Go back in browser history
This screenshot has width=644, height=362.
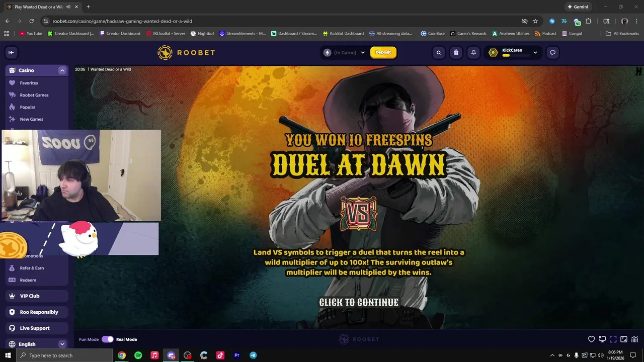point(7,21)
